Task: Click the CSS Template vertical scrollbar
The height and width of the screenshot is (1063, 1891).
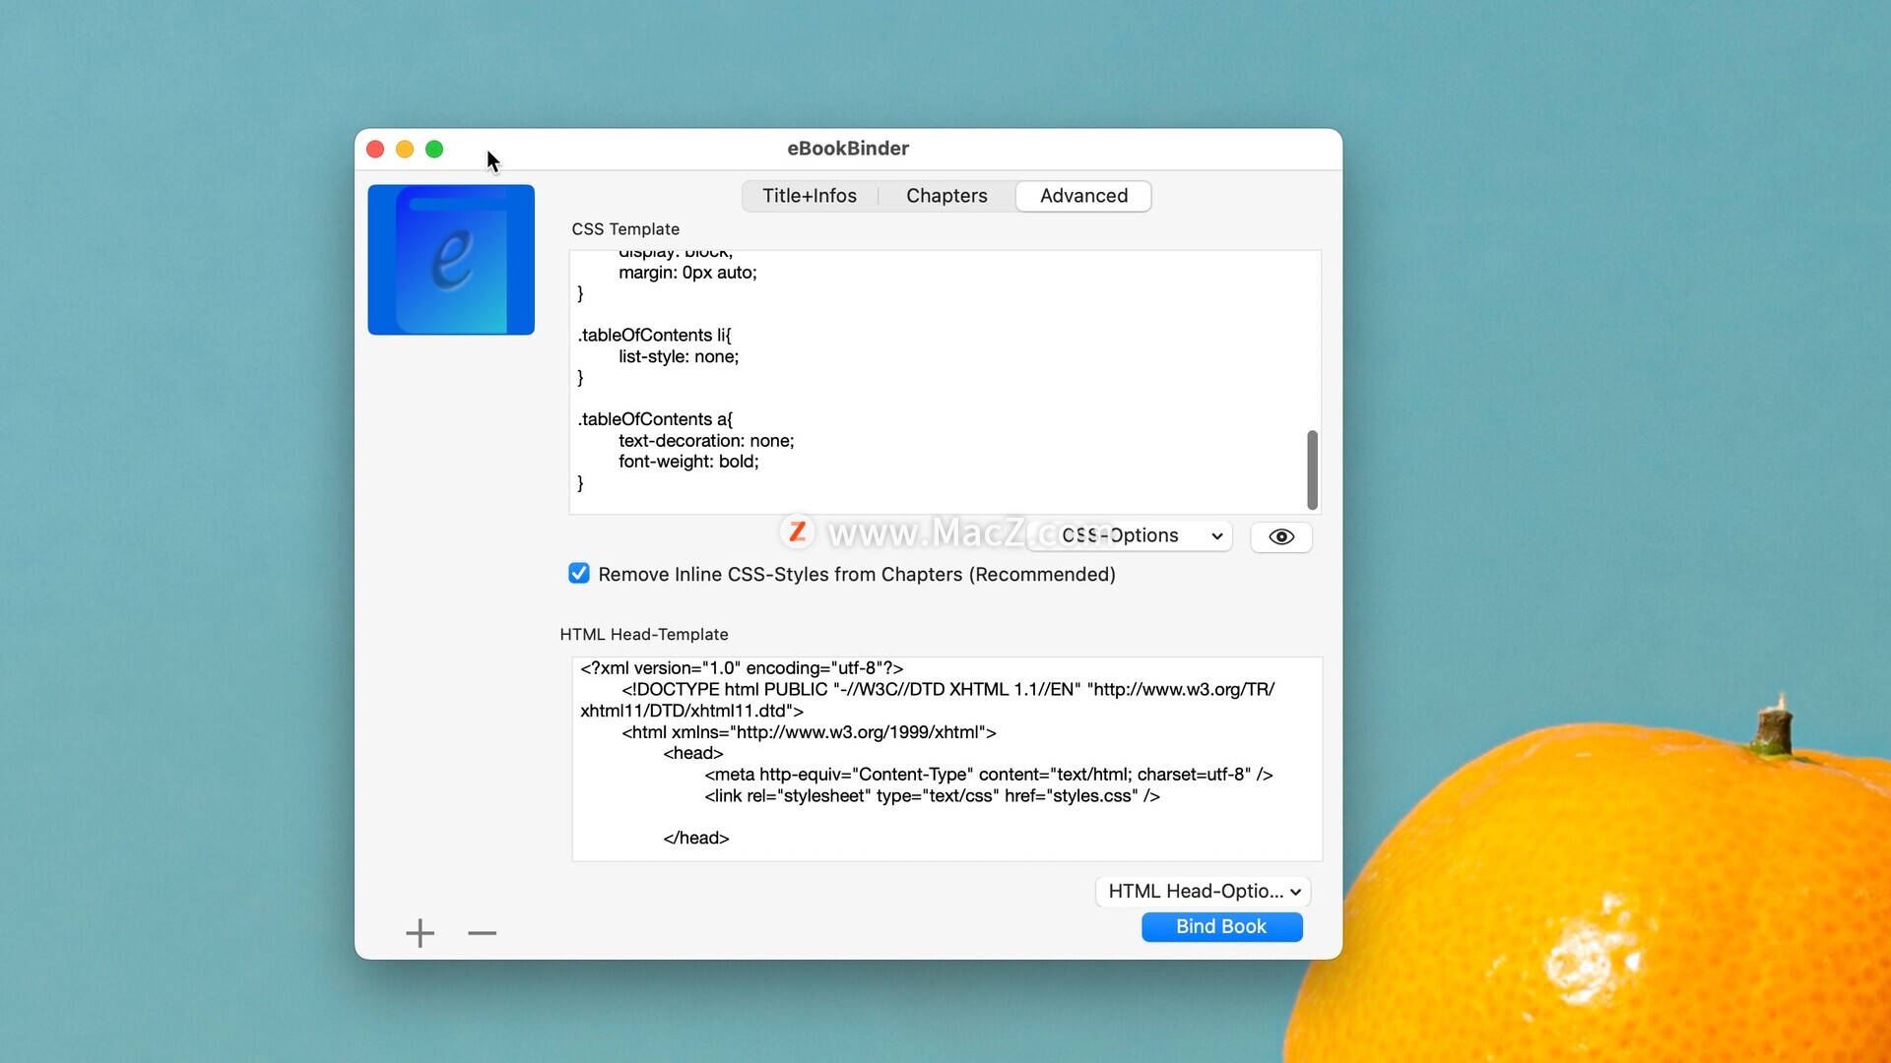Action: 1312,469
